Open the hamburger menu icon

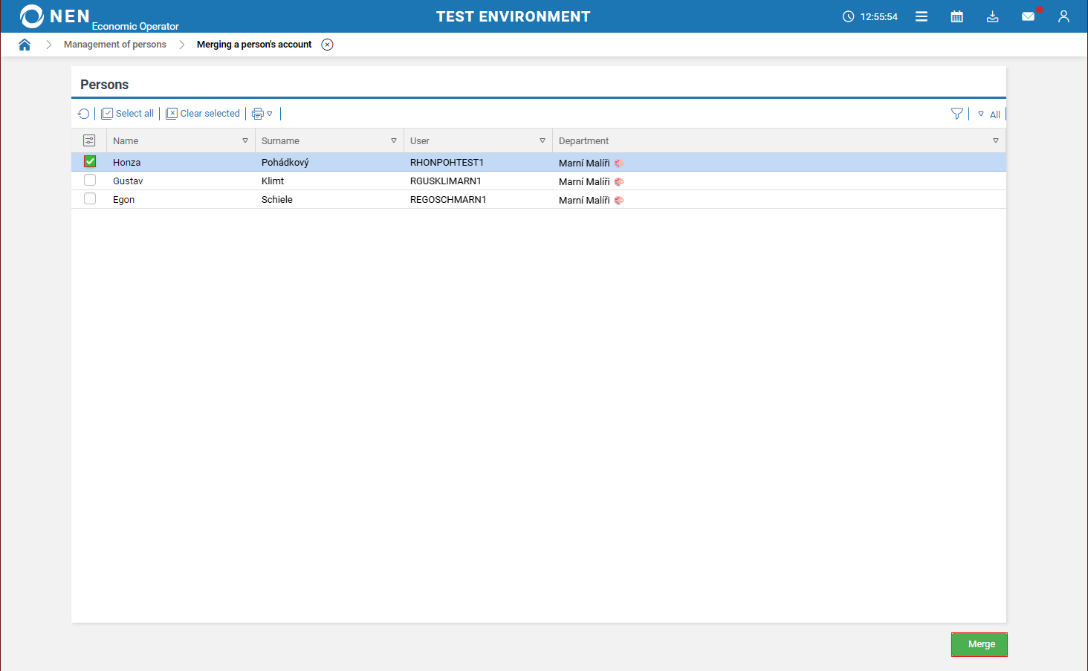(x=921, y=16)
